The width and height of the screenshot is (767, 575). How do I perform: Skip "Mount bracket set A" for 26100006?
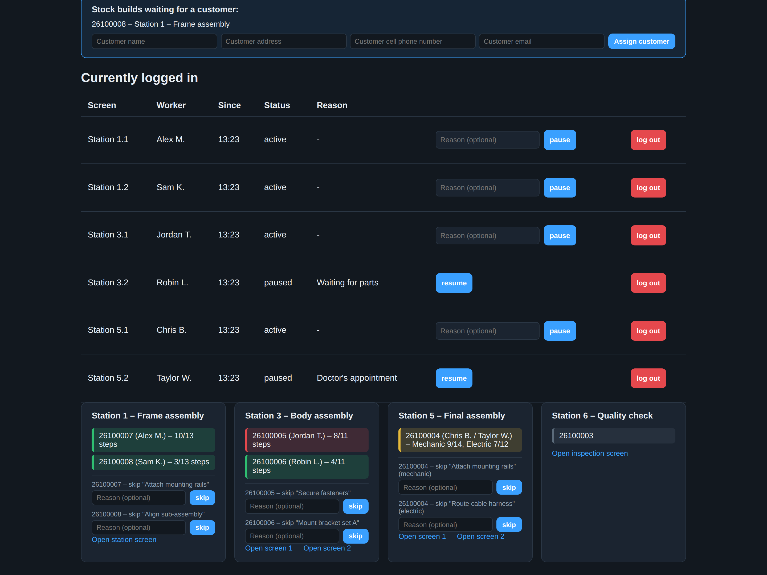pyautogui.click(x=356, y=536)
